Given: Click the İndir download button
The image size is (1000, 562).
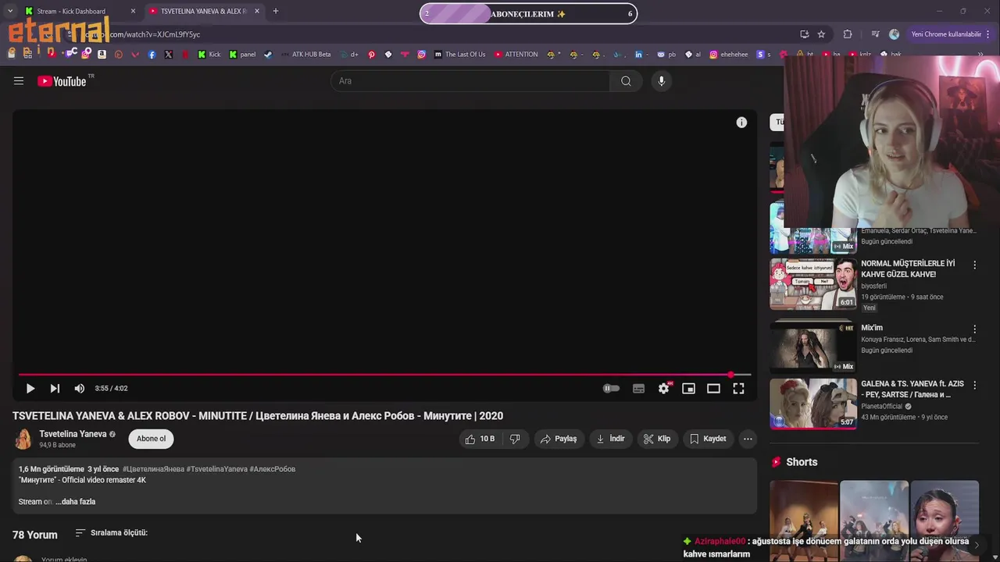Looking at the screenshot, I should click(x=610, y=439).
